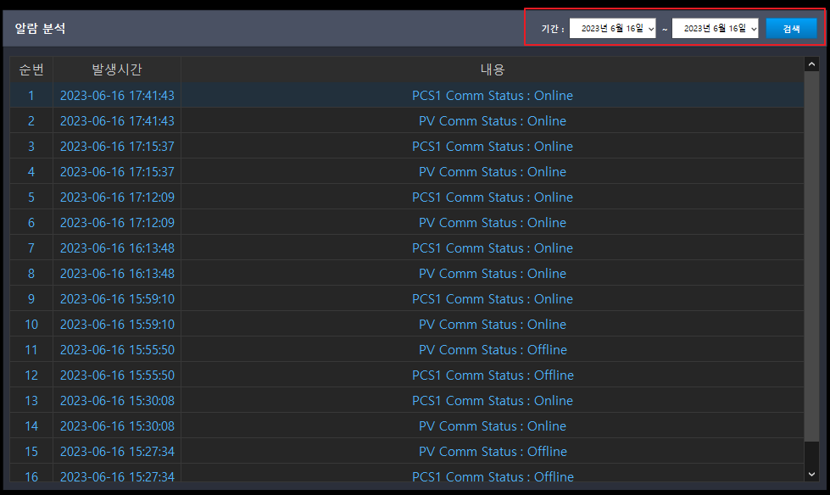
Task: Select row 12 PCS1 Comm Status Offline
Action: [x=407, y=375]
